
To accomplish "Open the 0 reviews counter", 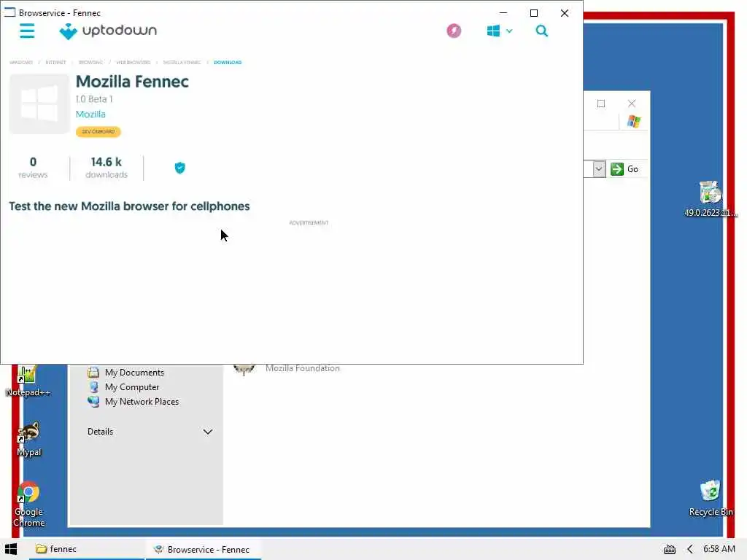I will point(33,168).
